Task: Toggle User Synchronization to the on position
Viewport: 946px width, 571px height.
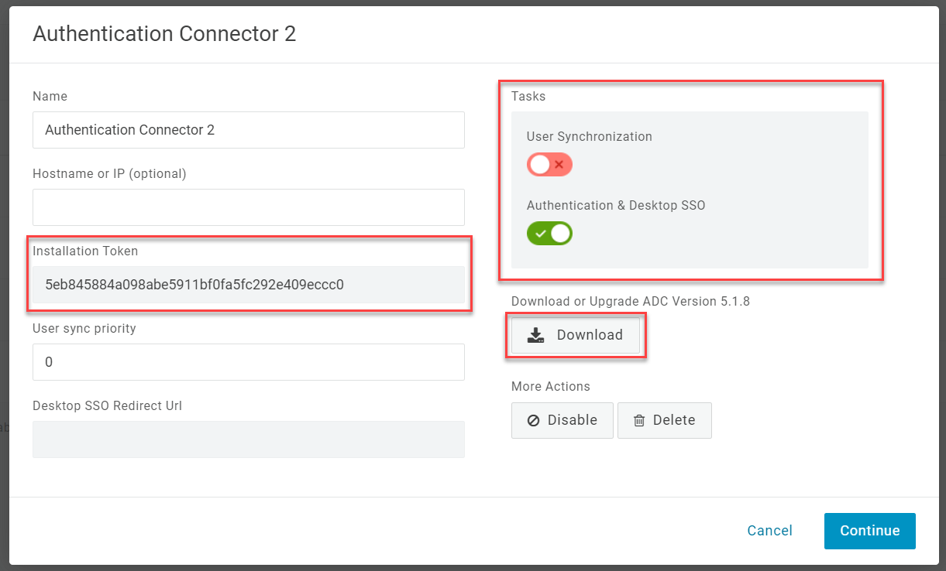Action: (x=549, y=164)
